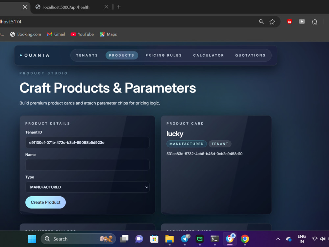Screen dimensions: 329x247
Task: Open Microsoft Store from taskbar
Action: tap(154, 239)
